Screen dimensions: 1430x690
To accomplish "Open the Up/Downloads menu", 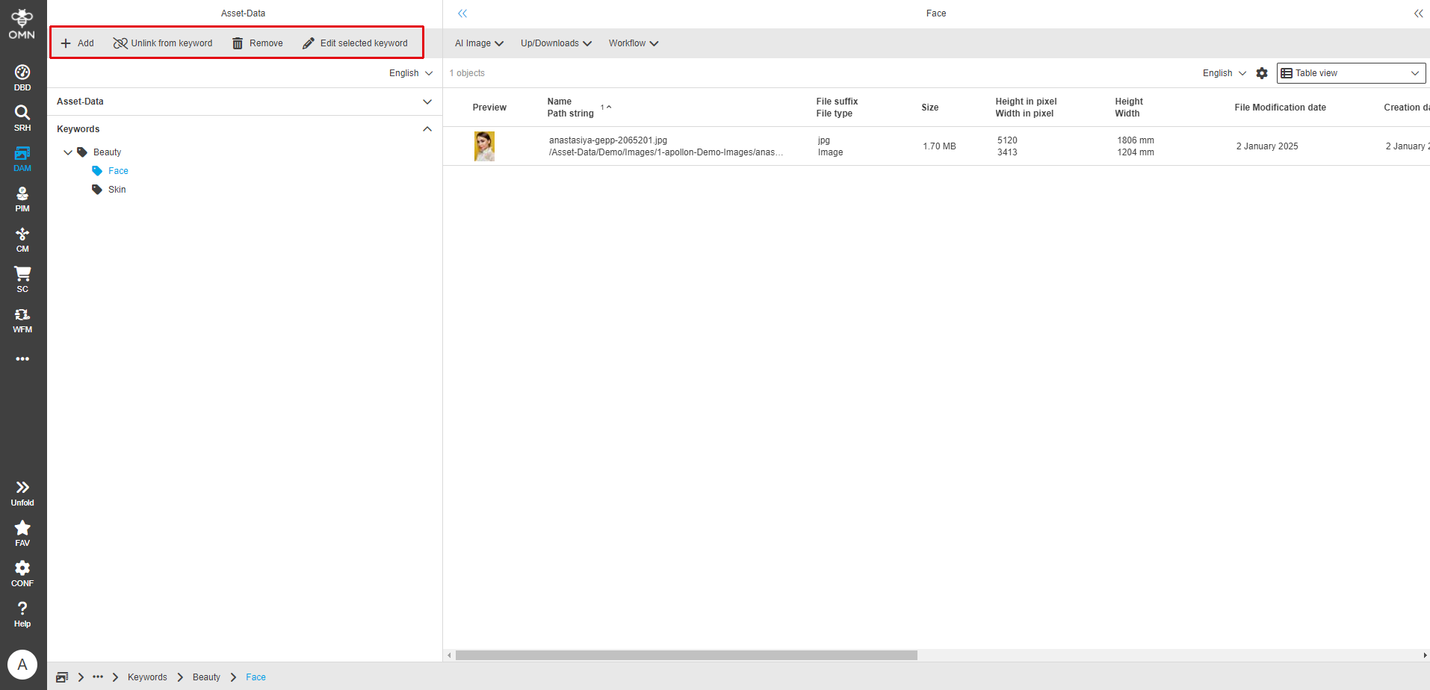I will [x=555, y=43].
